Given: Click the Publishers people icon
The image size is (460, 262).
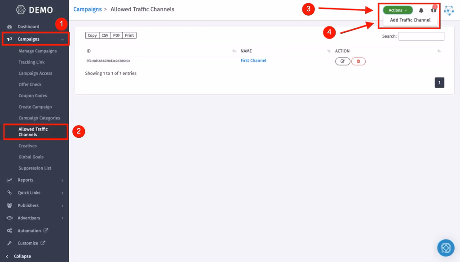Looking at the screenshot, I should point(10,205).
